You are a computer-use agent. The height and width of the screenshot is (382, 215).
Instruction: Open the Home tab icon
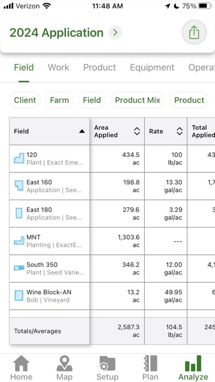pyautogui.click(x=21, y=363)
